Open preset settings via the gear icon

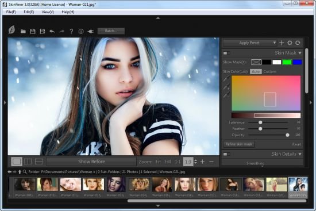[x=290, y=43]
